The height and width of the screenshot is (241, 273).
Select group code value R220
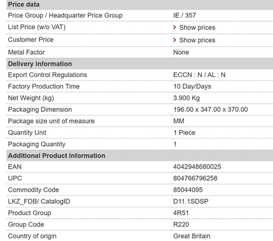[x=181, y=224]
